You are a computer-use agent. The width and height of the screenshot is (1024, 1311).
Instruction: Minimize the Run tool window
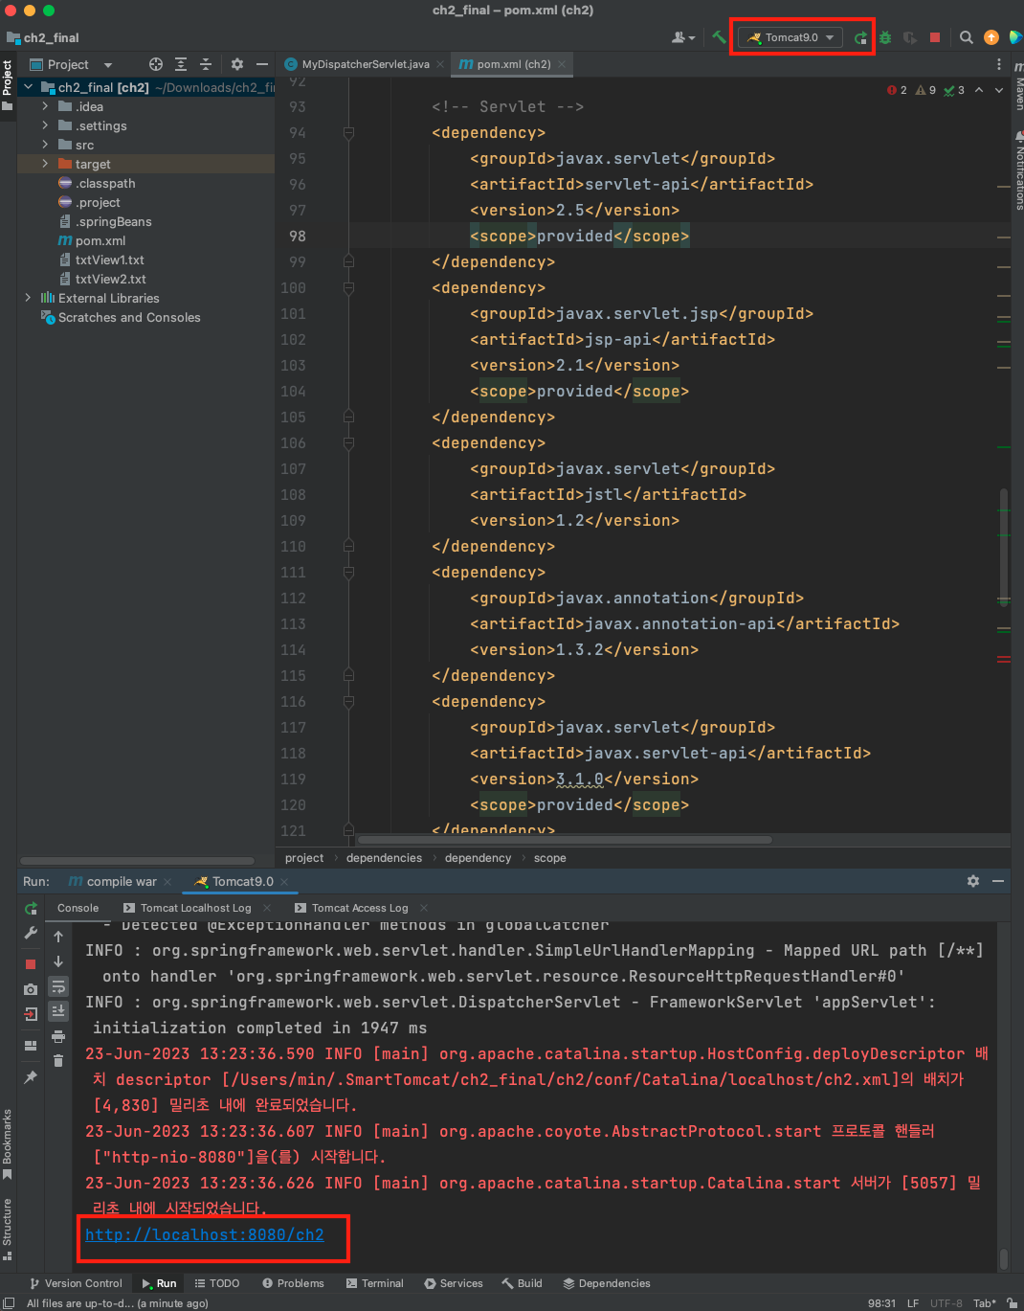[x=998, y=881]
